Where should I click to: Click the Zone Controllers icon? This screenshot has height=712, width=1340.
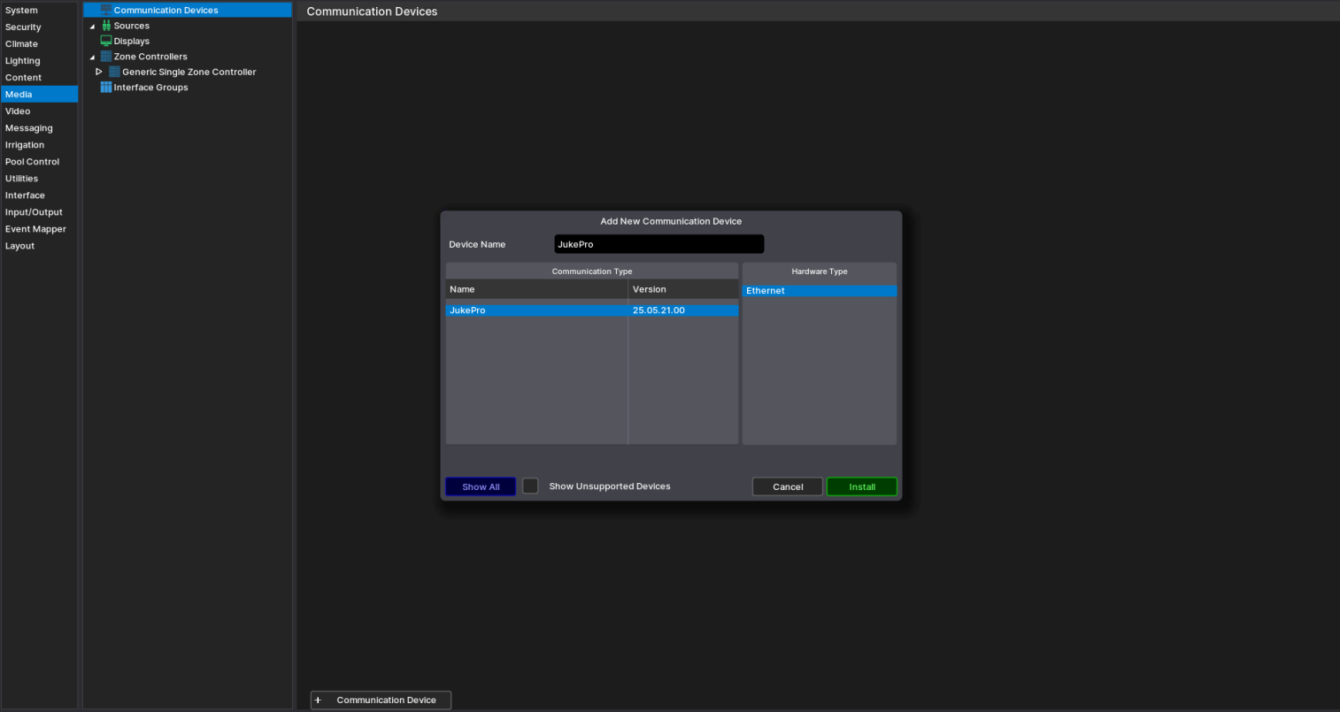pyautogui.click(x=106, y=57)
